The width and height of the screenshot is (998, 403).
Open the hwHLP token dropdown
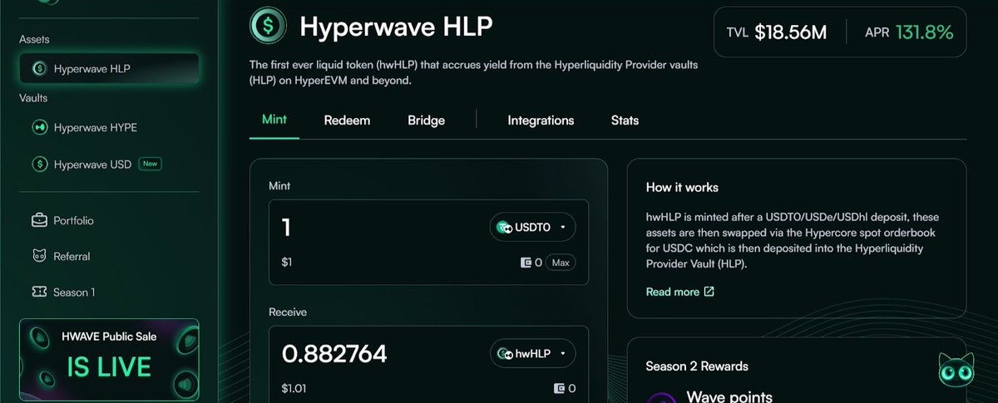click(532, 353)
